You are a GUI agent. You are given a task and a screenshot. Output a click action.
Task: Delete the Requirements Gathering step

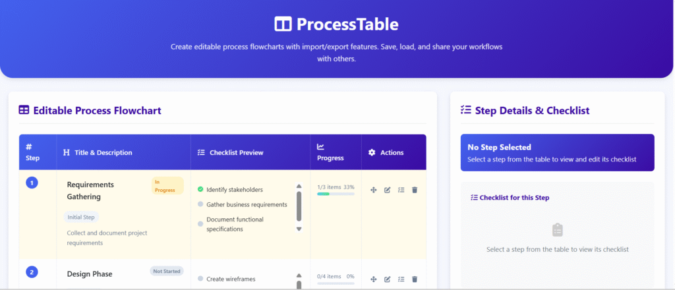[x=415, y=190]
